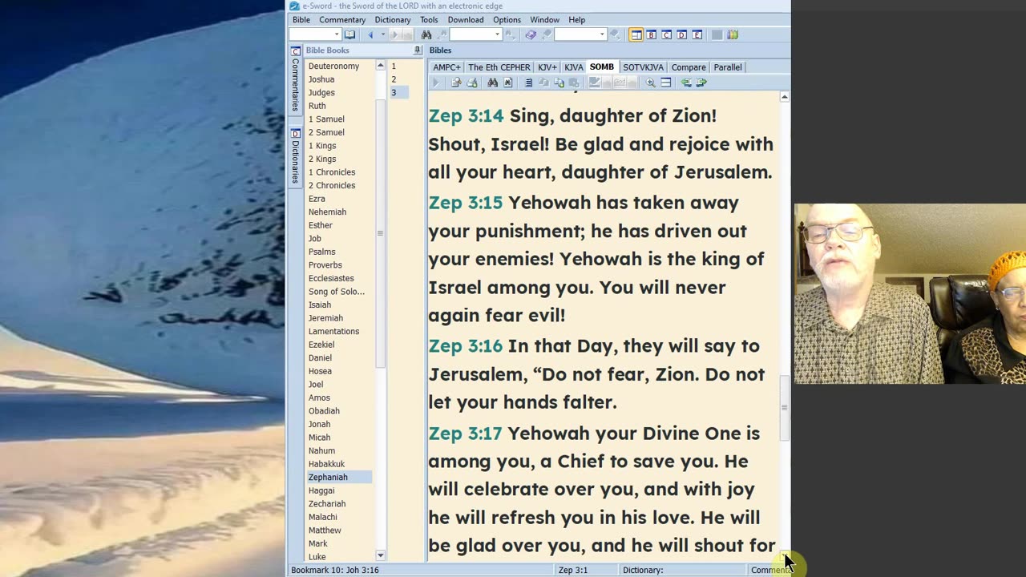Maximize Editor view with E icon
The width and height of the screenshot is (1026, 577).
pos(697,34)
